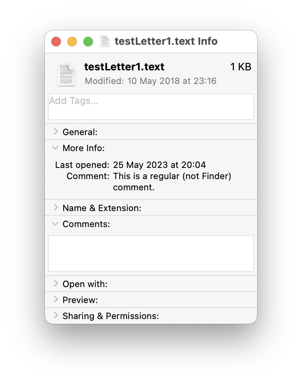Click the Modified date text
302x383 pixels.
coord(151,81)
